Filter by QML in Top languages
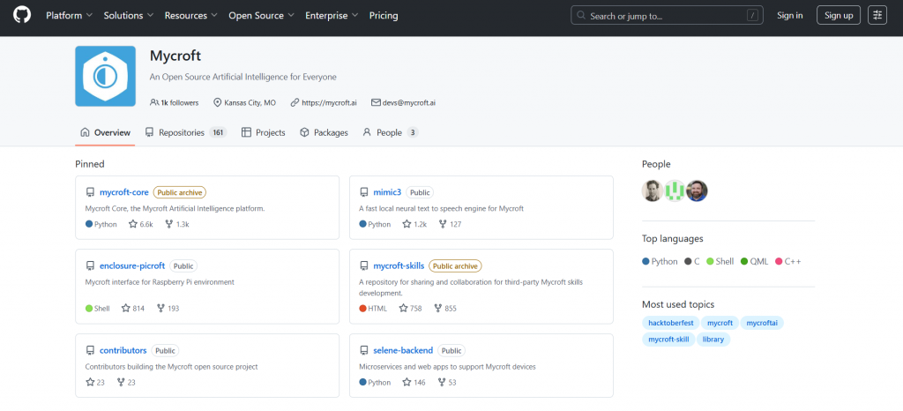 755,261
